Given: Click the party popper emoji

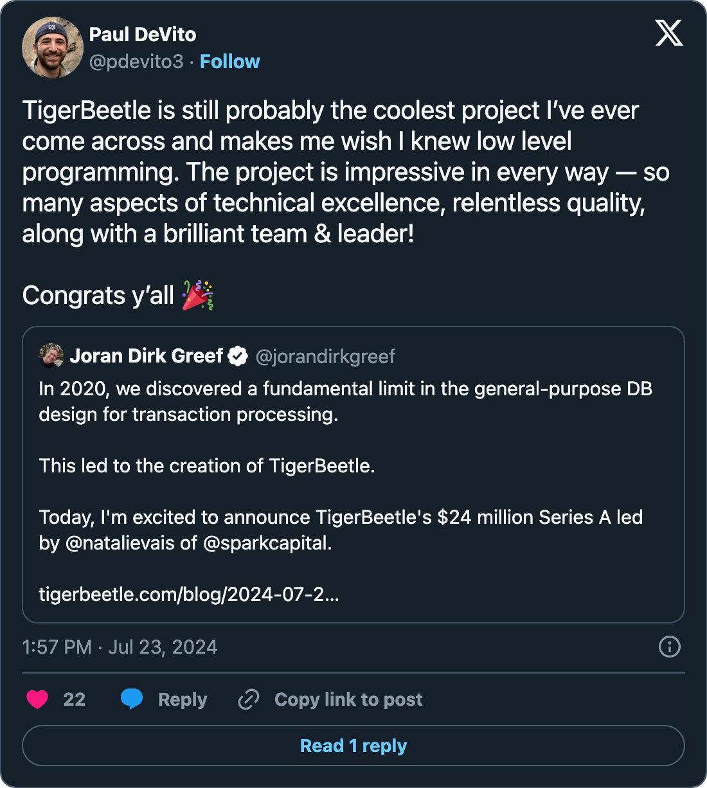Looking at the screenshot, I should 197,296.
